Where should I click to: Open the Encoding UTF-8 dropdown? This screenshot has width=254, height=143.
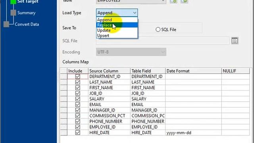click(x=131, y=52)
